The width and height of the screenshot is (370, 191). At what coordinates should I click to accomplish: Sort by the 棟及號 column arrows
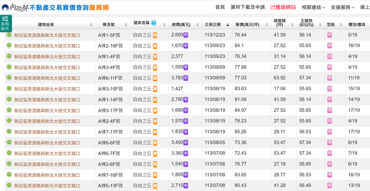coord(126,25)
